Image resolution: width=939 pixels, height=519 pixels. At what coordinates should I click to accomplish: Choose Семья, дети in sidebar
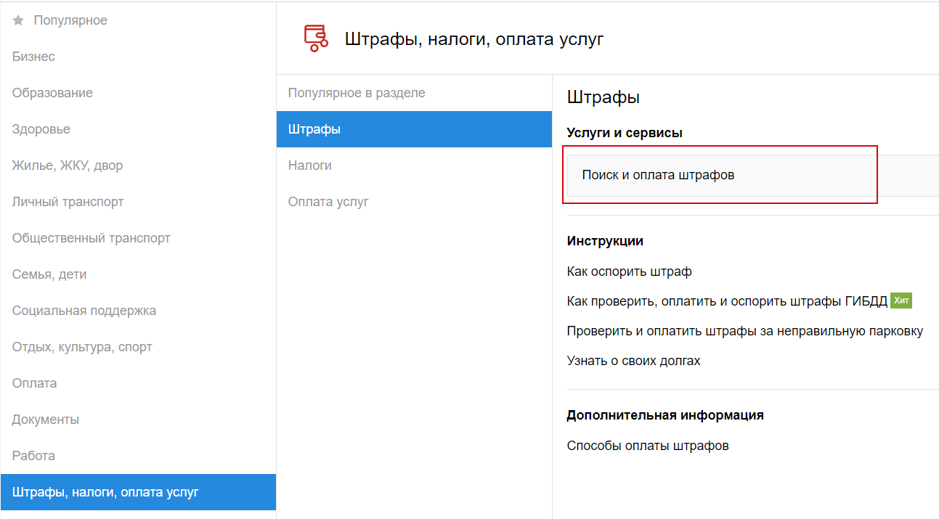pos(49,274)
